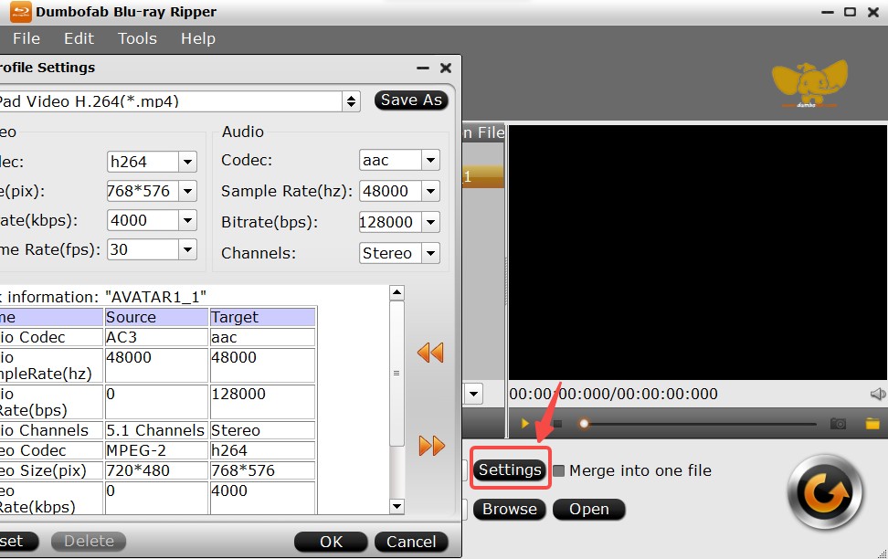The width and height of the screenshot is (888, 559).
Task: Click the play button in the preview player
Action: (523, 423)
